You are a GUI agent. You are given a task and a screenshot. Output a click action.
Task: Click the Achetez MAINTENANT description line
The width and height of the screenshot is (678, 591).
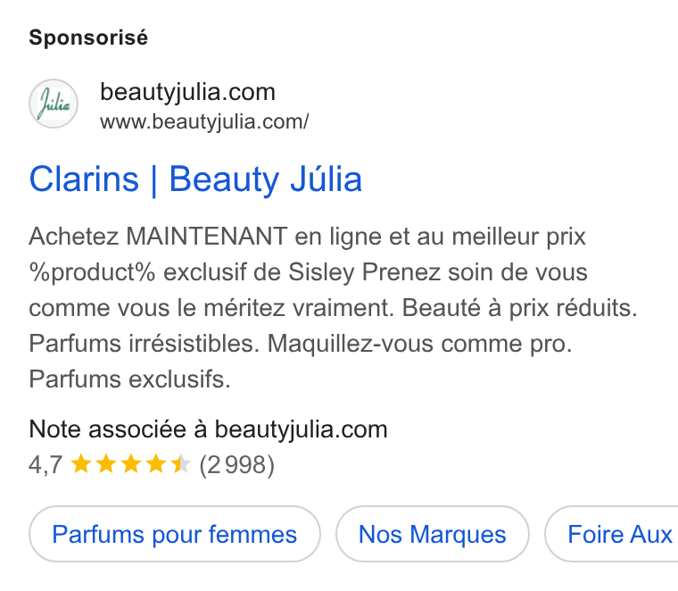(308, 237)
